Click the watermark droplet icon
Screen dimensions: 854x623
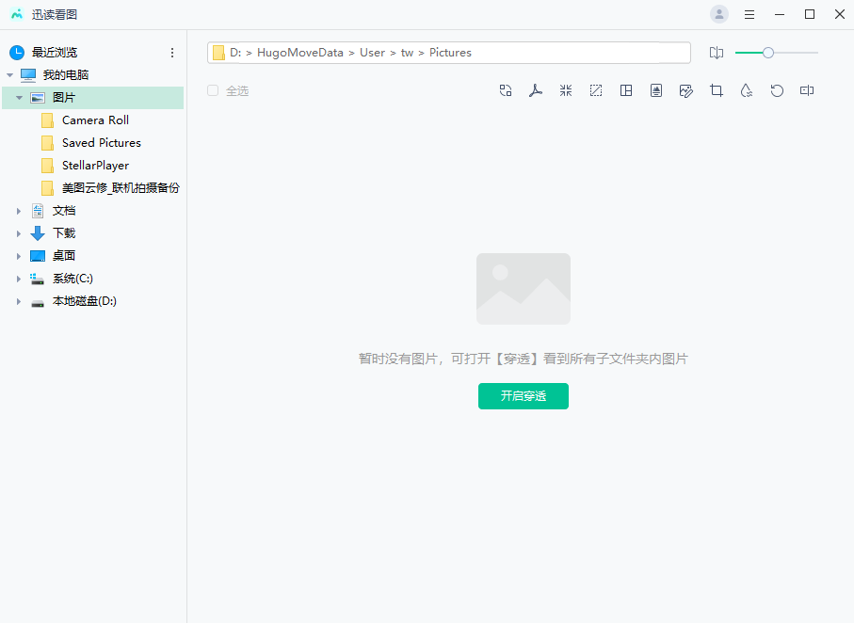pos(747,90)
